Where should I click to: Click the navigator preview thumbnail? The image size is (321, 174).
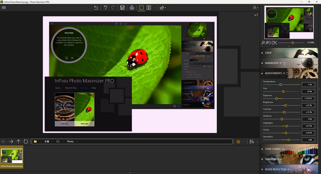[x=289, y=22]
